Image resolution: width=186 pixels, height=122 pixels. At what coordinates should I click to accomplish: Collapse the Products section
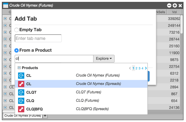pos(19,68)
